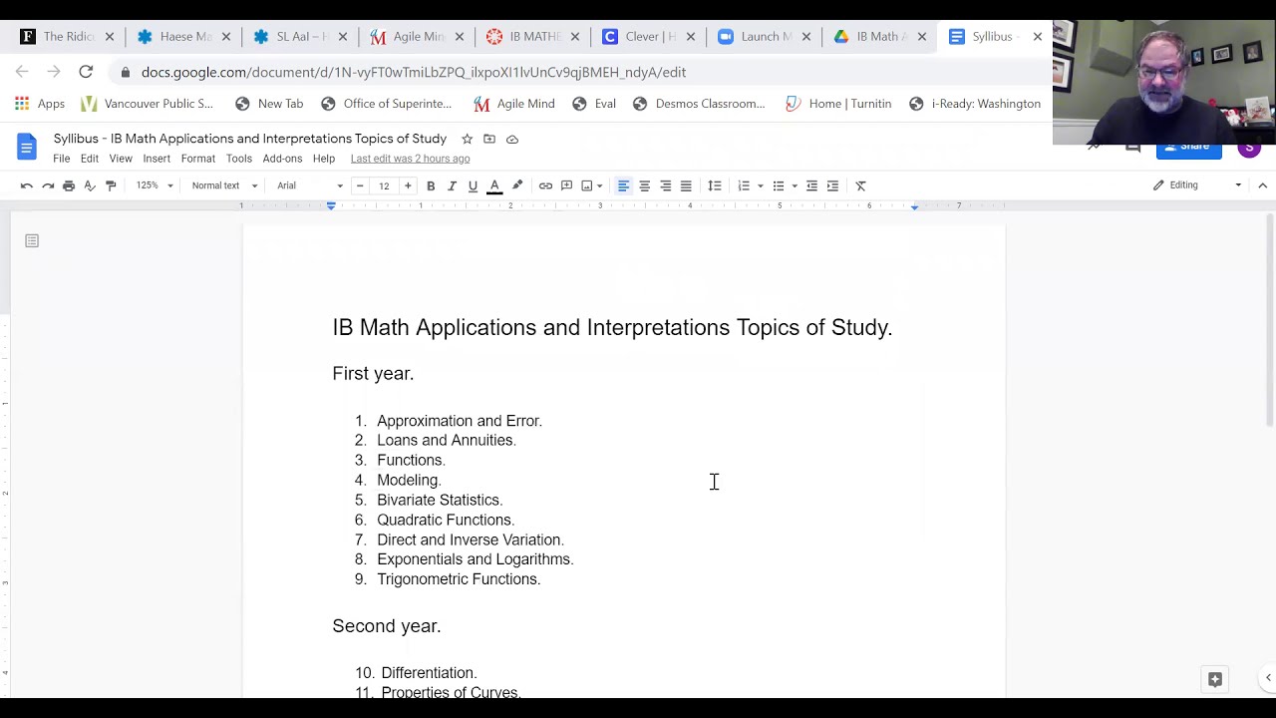Image resolution: width=1276 pixels, height=718 pixels.
Task: Toggle bold formatting
Action: tap(431, 185)
